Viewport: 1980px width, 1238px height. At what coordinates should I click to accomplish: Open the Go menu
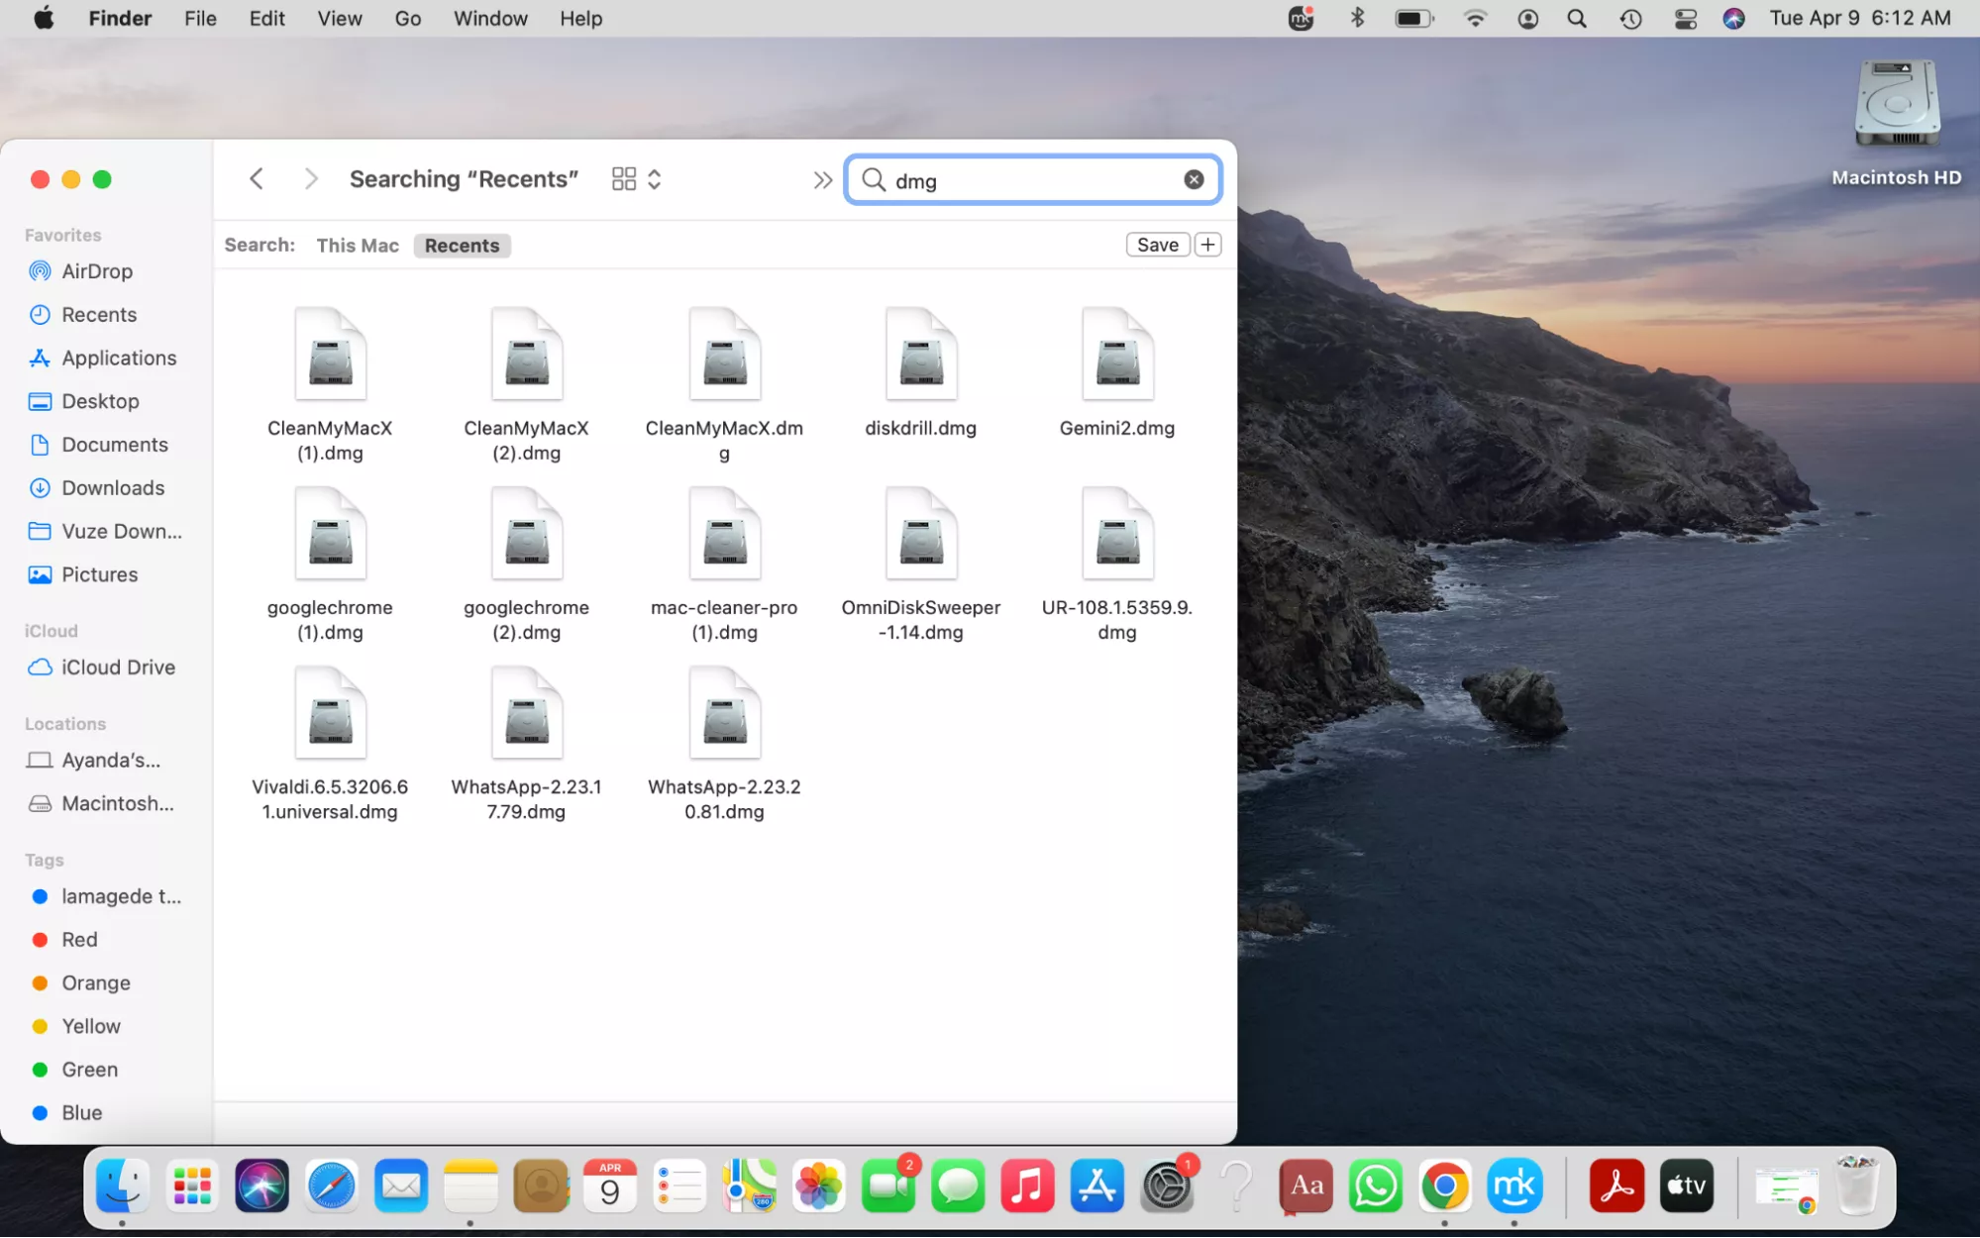(408, 18)
